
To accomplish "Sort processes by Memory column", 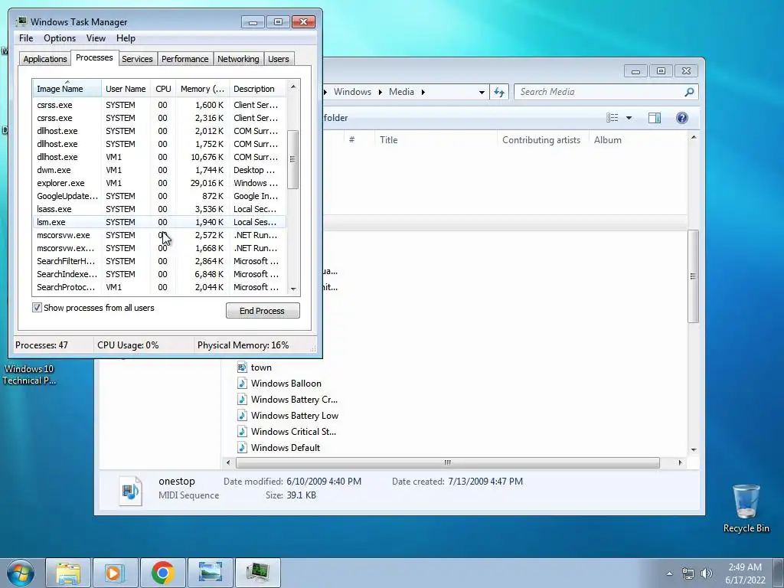I will [202, 89].
